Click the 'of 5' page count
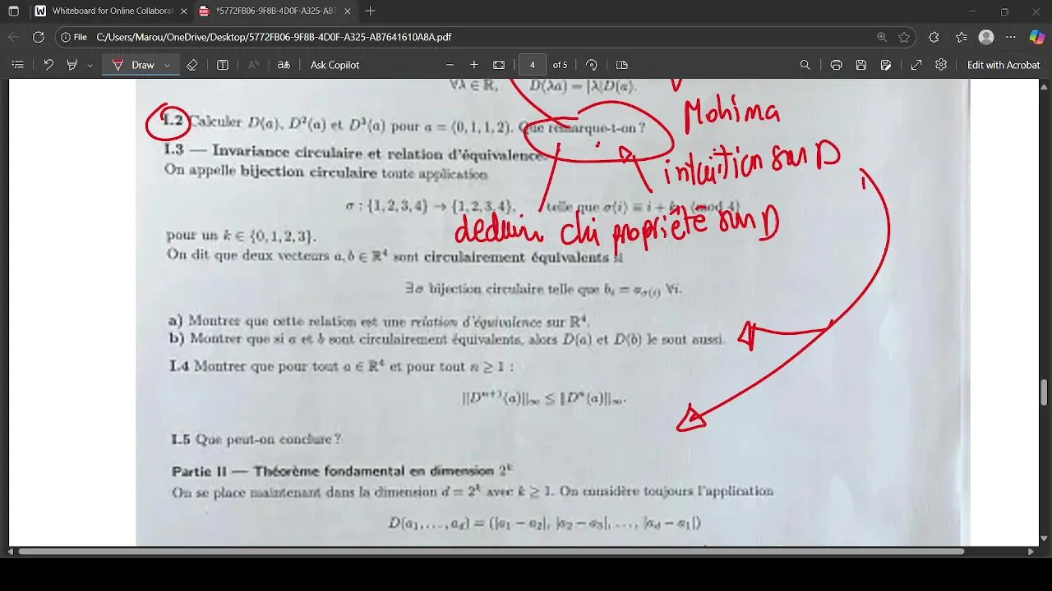Screen dimensions: 1052x591 [560, 65]
